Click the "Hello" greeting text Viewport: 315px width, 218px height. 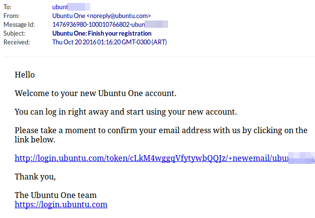25,75
